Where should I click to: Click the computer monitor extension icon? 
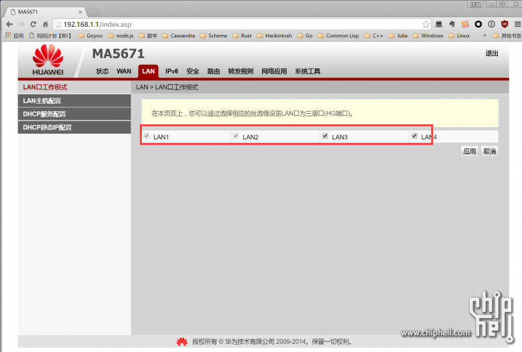(439, 24)
